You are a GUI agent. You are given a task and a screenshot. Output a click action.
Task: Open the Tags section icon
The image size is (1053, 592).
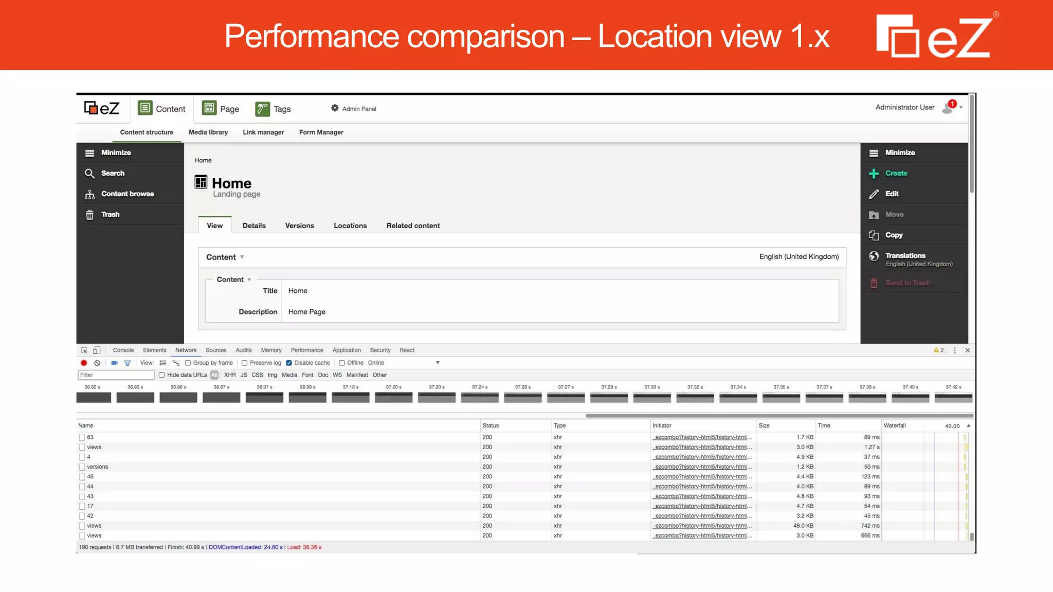point(262,108)
